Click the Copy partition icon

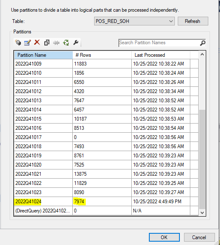point(47,43)
